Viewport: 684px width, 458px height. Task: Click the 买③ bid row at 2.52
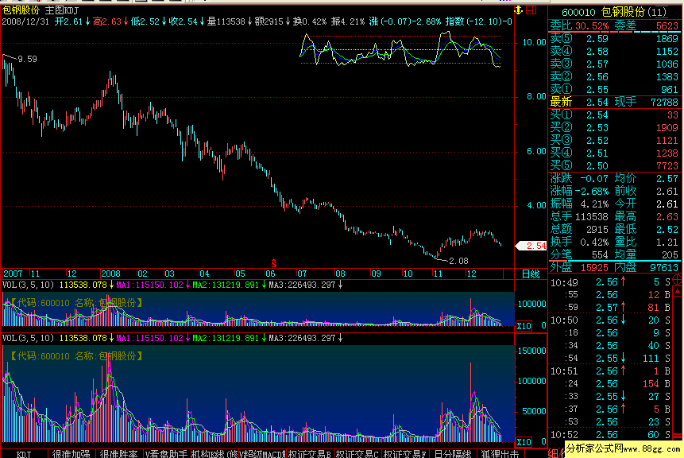(614, 140)
